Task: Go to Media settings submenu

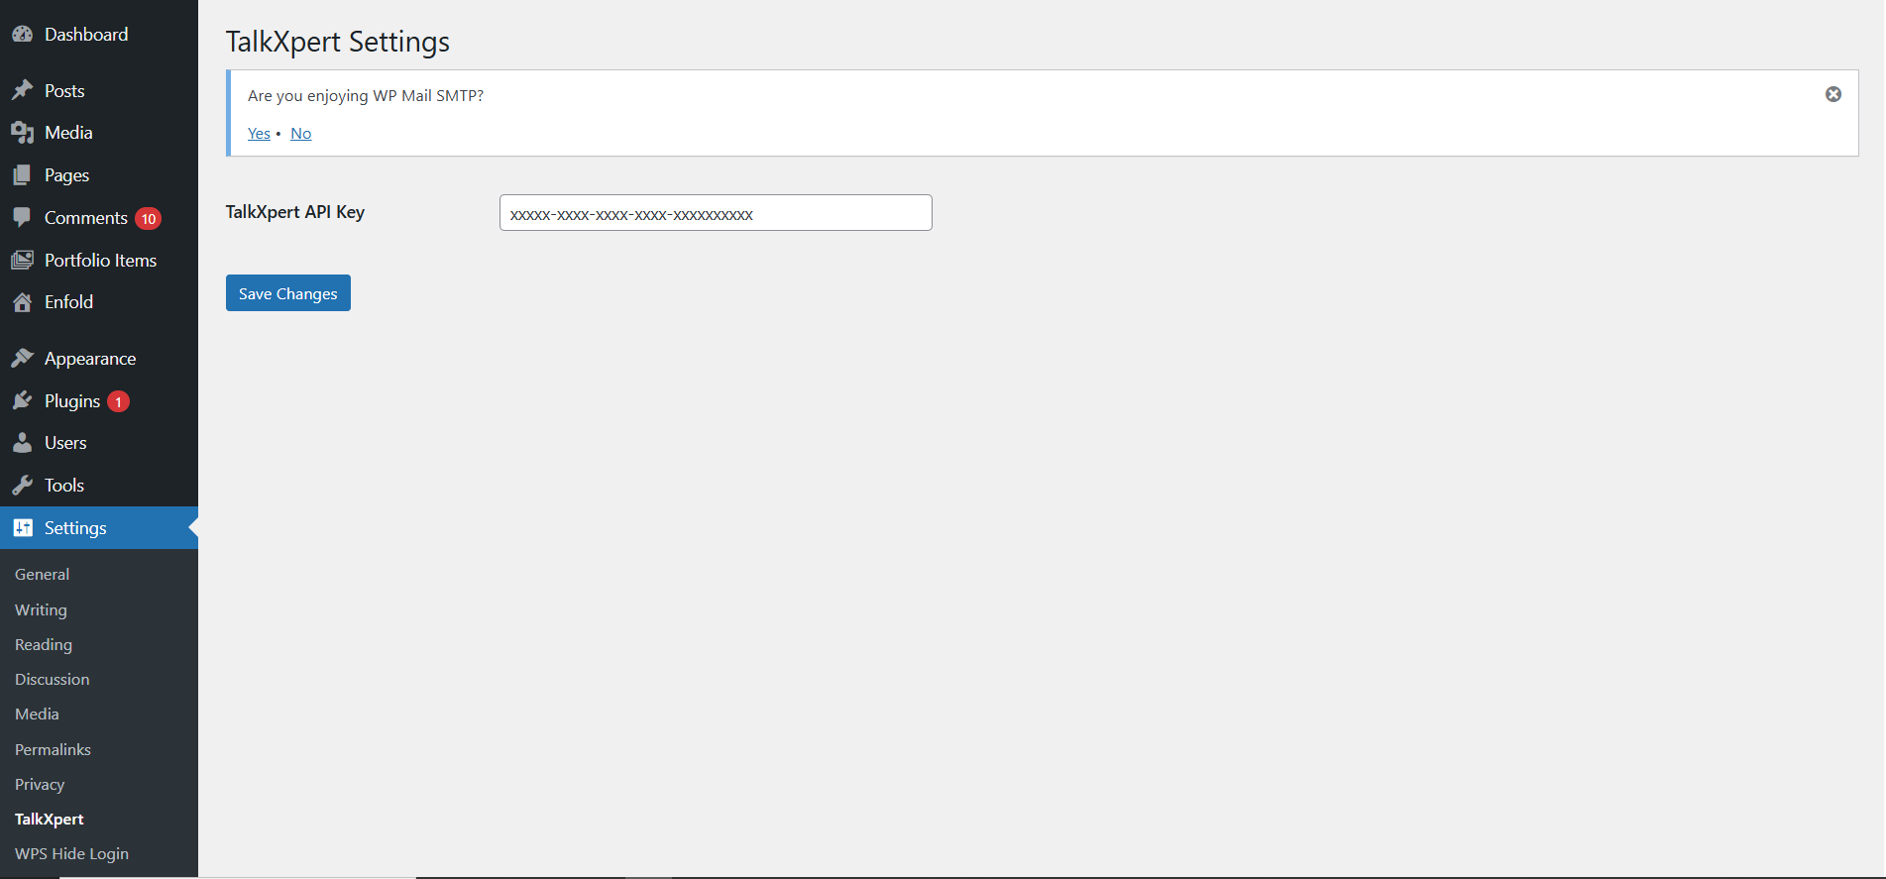Action: [37, 714]
